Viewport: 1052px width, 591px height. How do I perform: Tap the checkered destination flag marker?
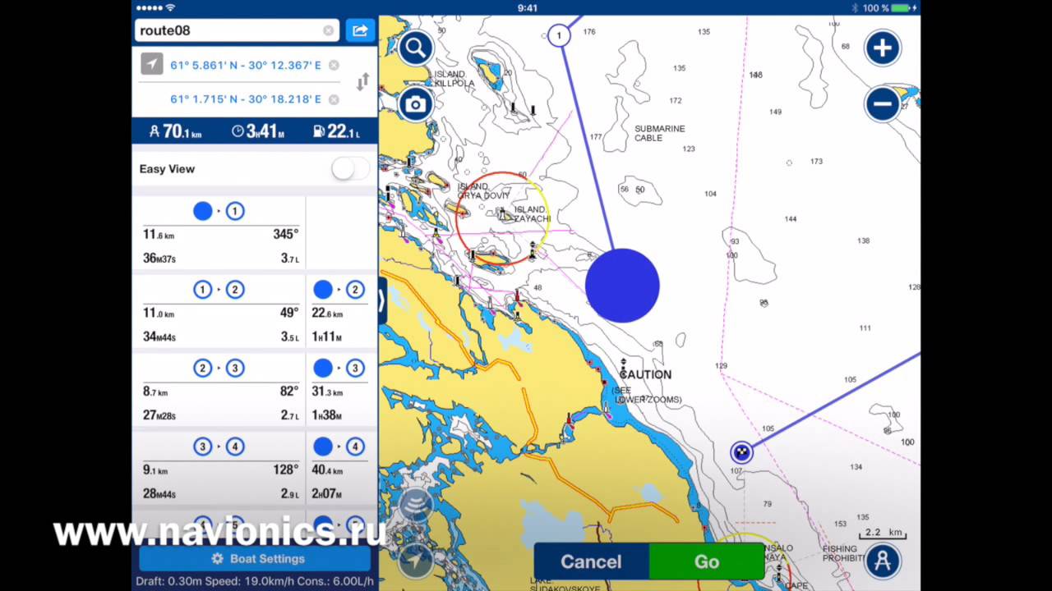(741, 452)
